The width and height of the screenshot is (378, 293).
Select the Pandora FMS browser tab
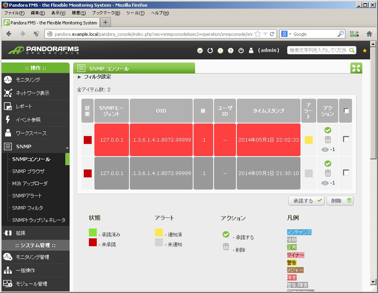click(51, 23)
